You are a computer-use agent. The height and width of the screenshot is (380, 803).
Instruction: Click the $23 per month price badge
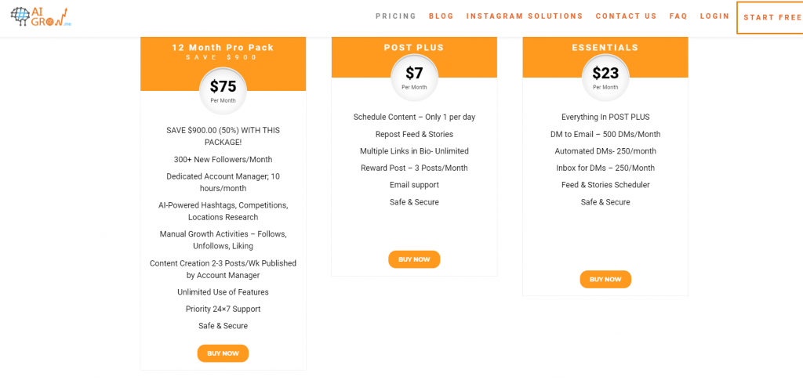[605, 78]
